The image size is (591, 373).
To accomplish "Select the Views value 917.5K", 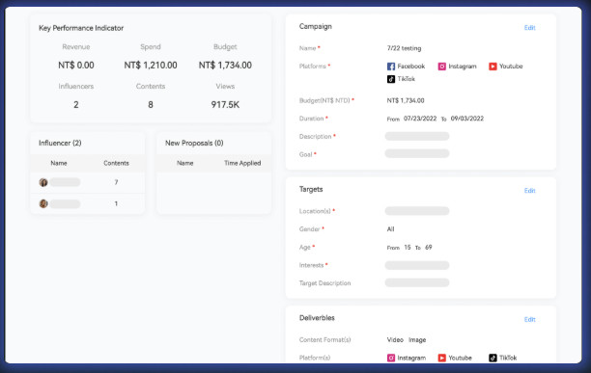I will pyautogui.click(x=225, y=105).
